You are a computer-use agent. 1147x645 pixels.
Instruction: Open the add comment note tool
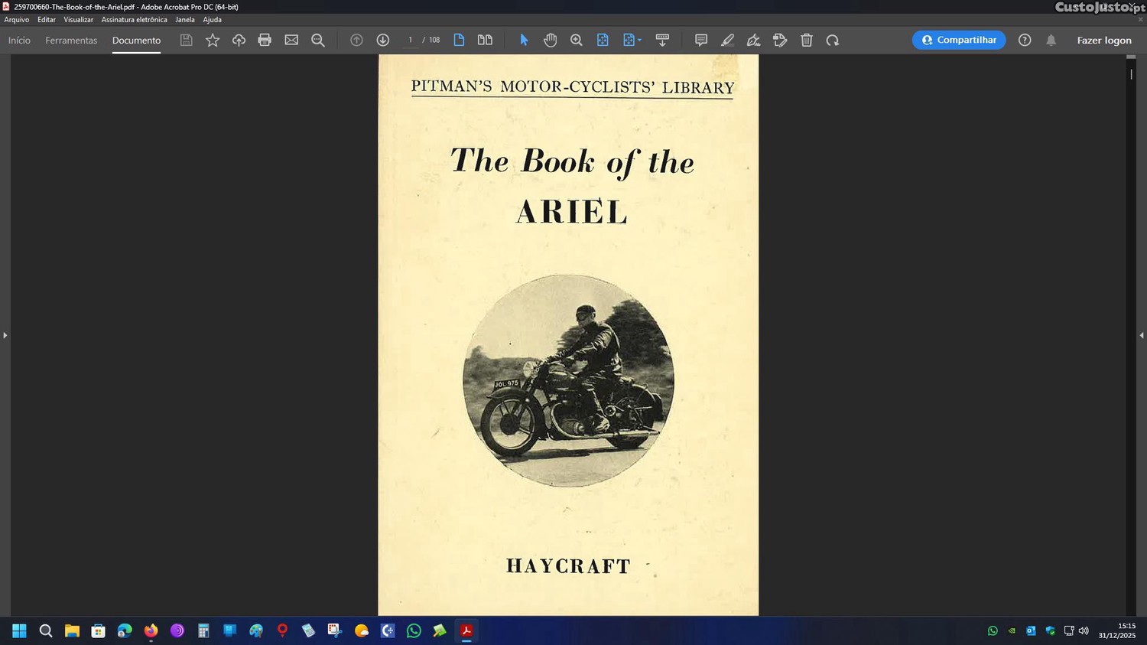(700, 40)
